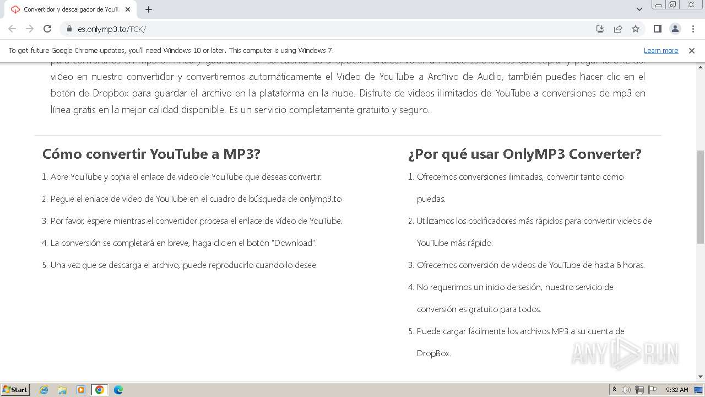Click item Ofrecemos conversión de videos hasta 6 horas
Image resolution: width=705 pixels, height=397 pixels.
[x=531, y=265]
